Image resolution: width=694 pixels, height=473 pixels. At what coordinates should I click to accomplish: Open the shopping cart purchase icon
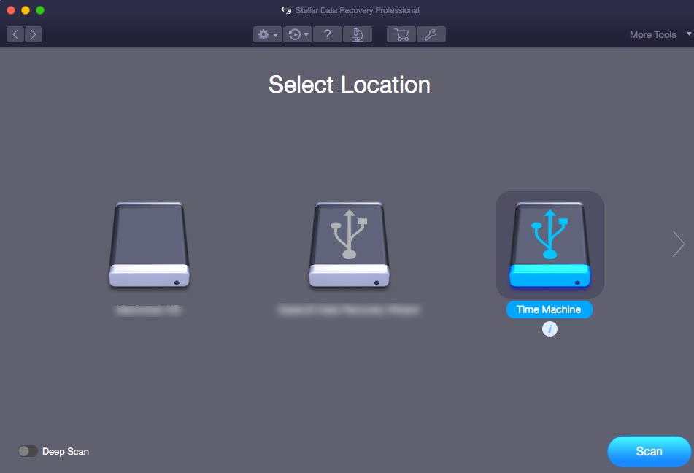coord(401,34)
